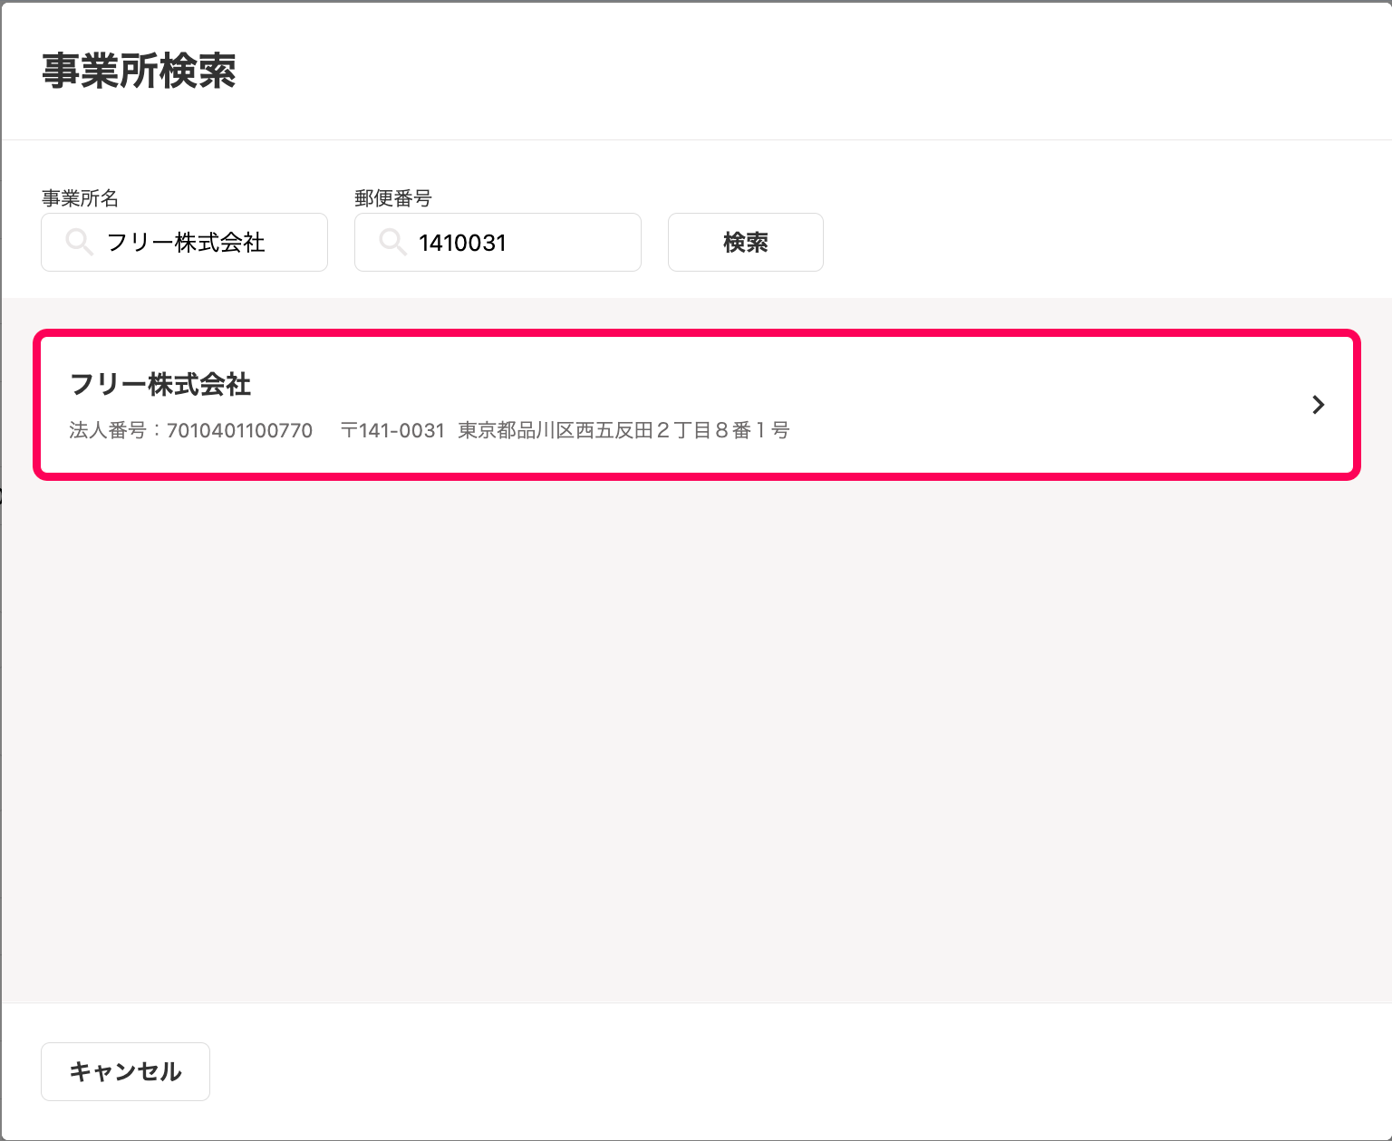Click the 郵便番号 field label
Screen dimensions: 1392x1141
393,198
